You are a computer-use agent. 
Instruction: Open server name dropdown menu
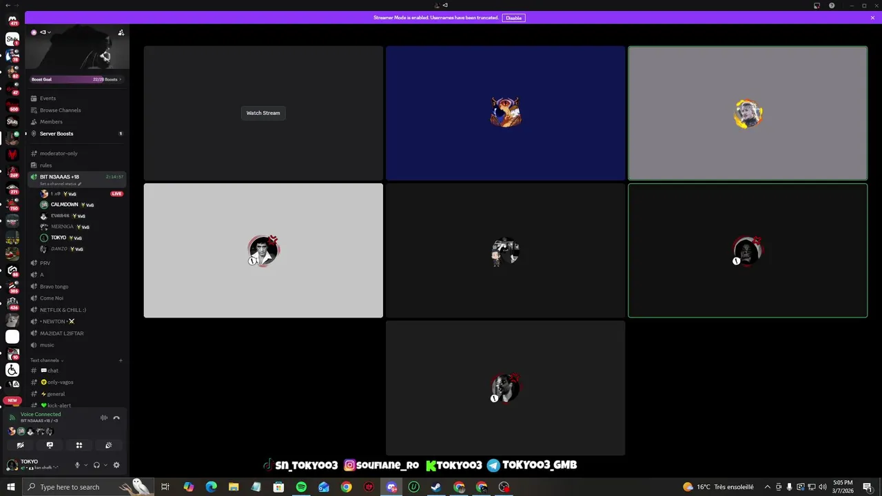(45, 32)
